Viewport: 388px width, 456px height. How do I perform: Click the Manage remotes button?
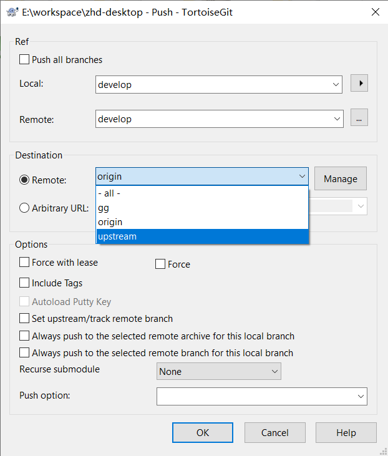click(x=340, y=178)
